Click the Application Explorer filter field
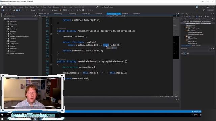This screenshot has height=121, width=216. click(x=19, y=16)
